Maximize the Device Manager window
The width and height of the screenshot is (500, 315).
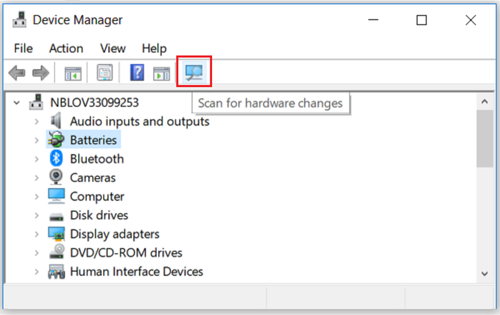point(422,20)
